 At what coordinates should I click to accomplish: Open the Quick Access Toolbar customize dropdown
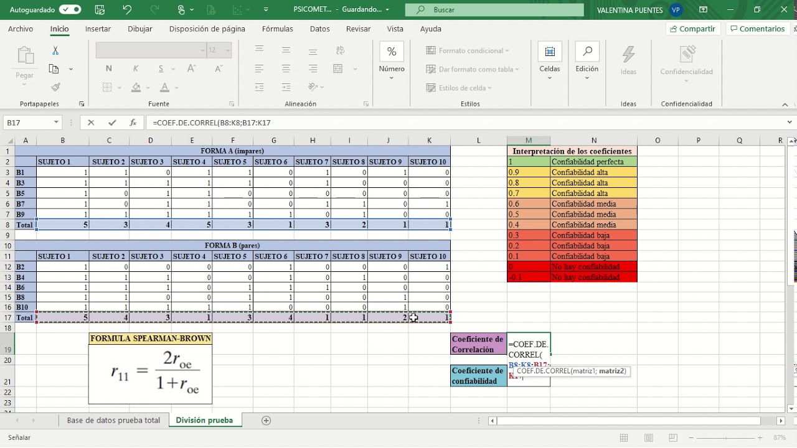[266, 9]
